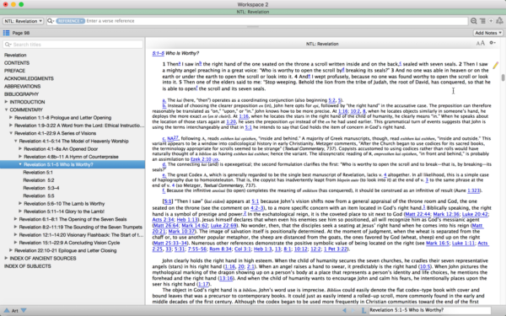Expand Revelation 1:1–8 Prologue and Letter Opening
The width and height of the screenshot is (506, 316).
[x=11, y=117]
